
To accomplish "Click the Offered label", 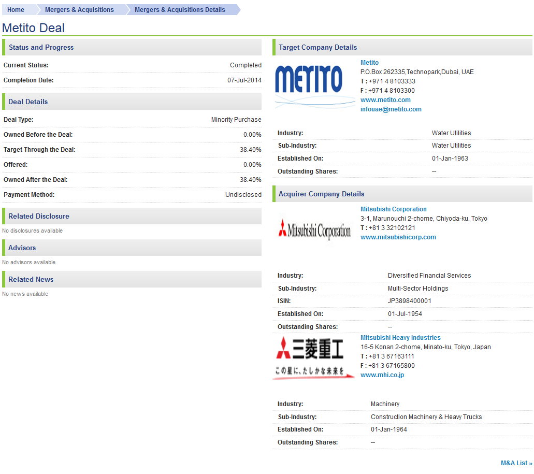I will pyautogui.click(x=16, y=165).
